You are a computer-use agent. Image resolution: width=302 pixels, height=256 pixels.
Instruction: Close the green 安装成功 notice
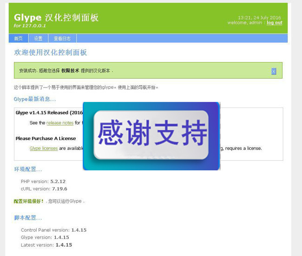tap(274, 71)
